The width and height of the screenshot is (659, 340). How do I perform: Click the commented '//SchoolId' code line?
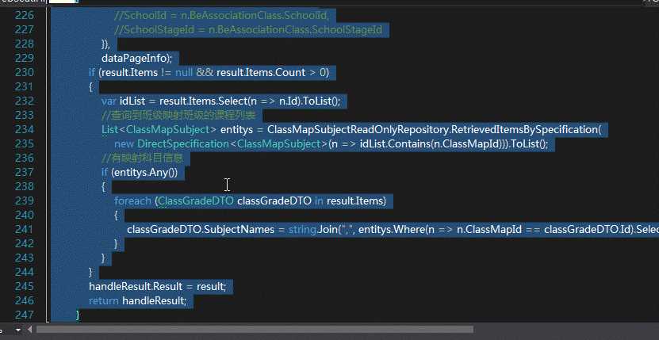[x=221, y=16]
